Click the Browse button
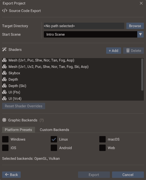 tap(135, 26)
